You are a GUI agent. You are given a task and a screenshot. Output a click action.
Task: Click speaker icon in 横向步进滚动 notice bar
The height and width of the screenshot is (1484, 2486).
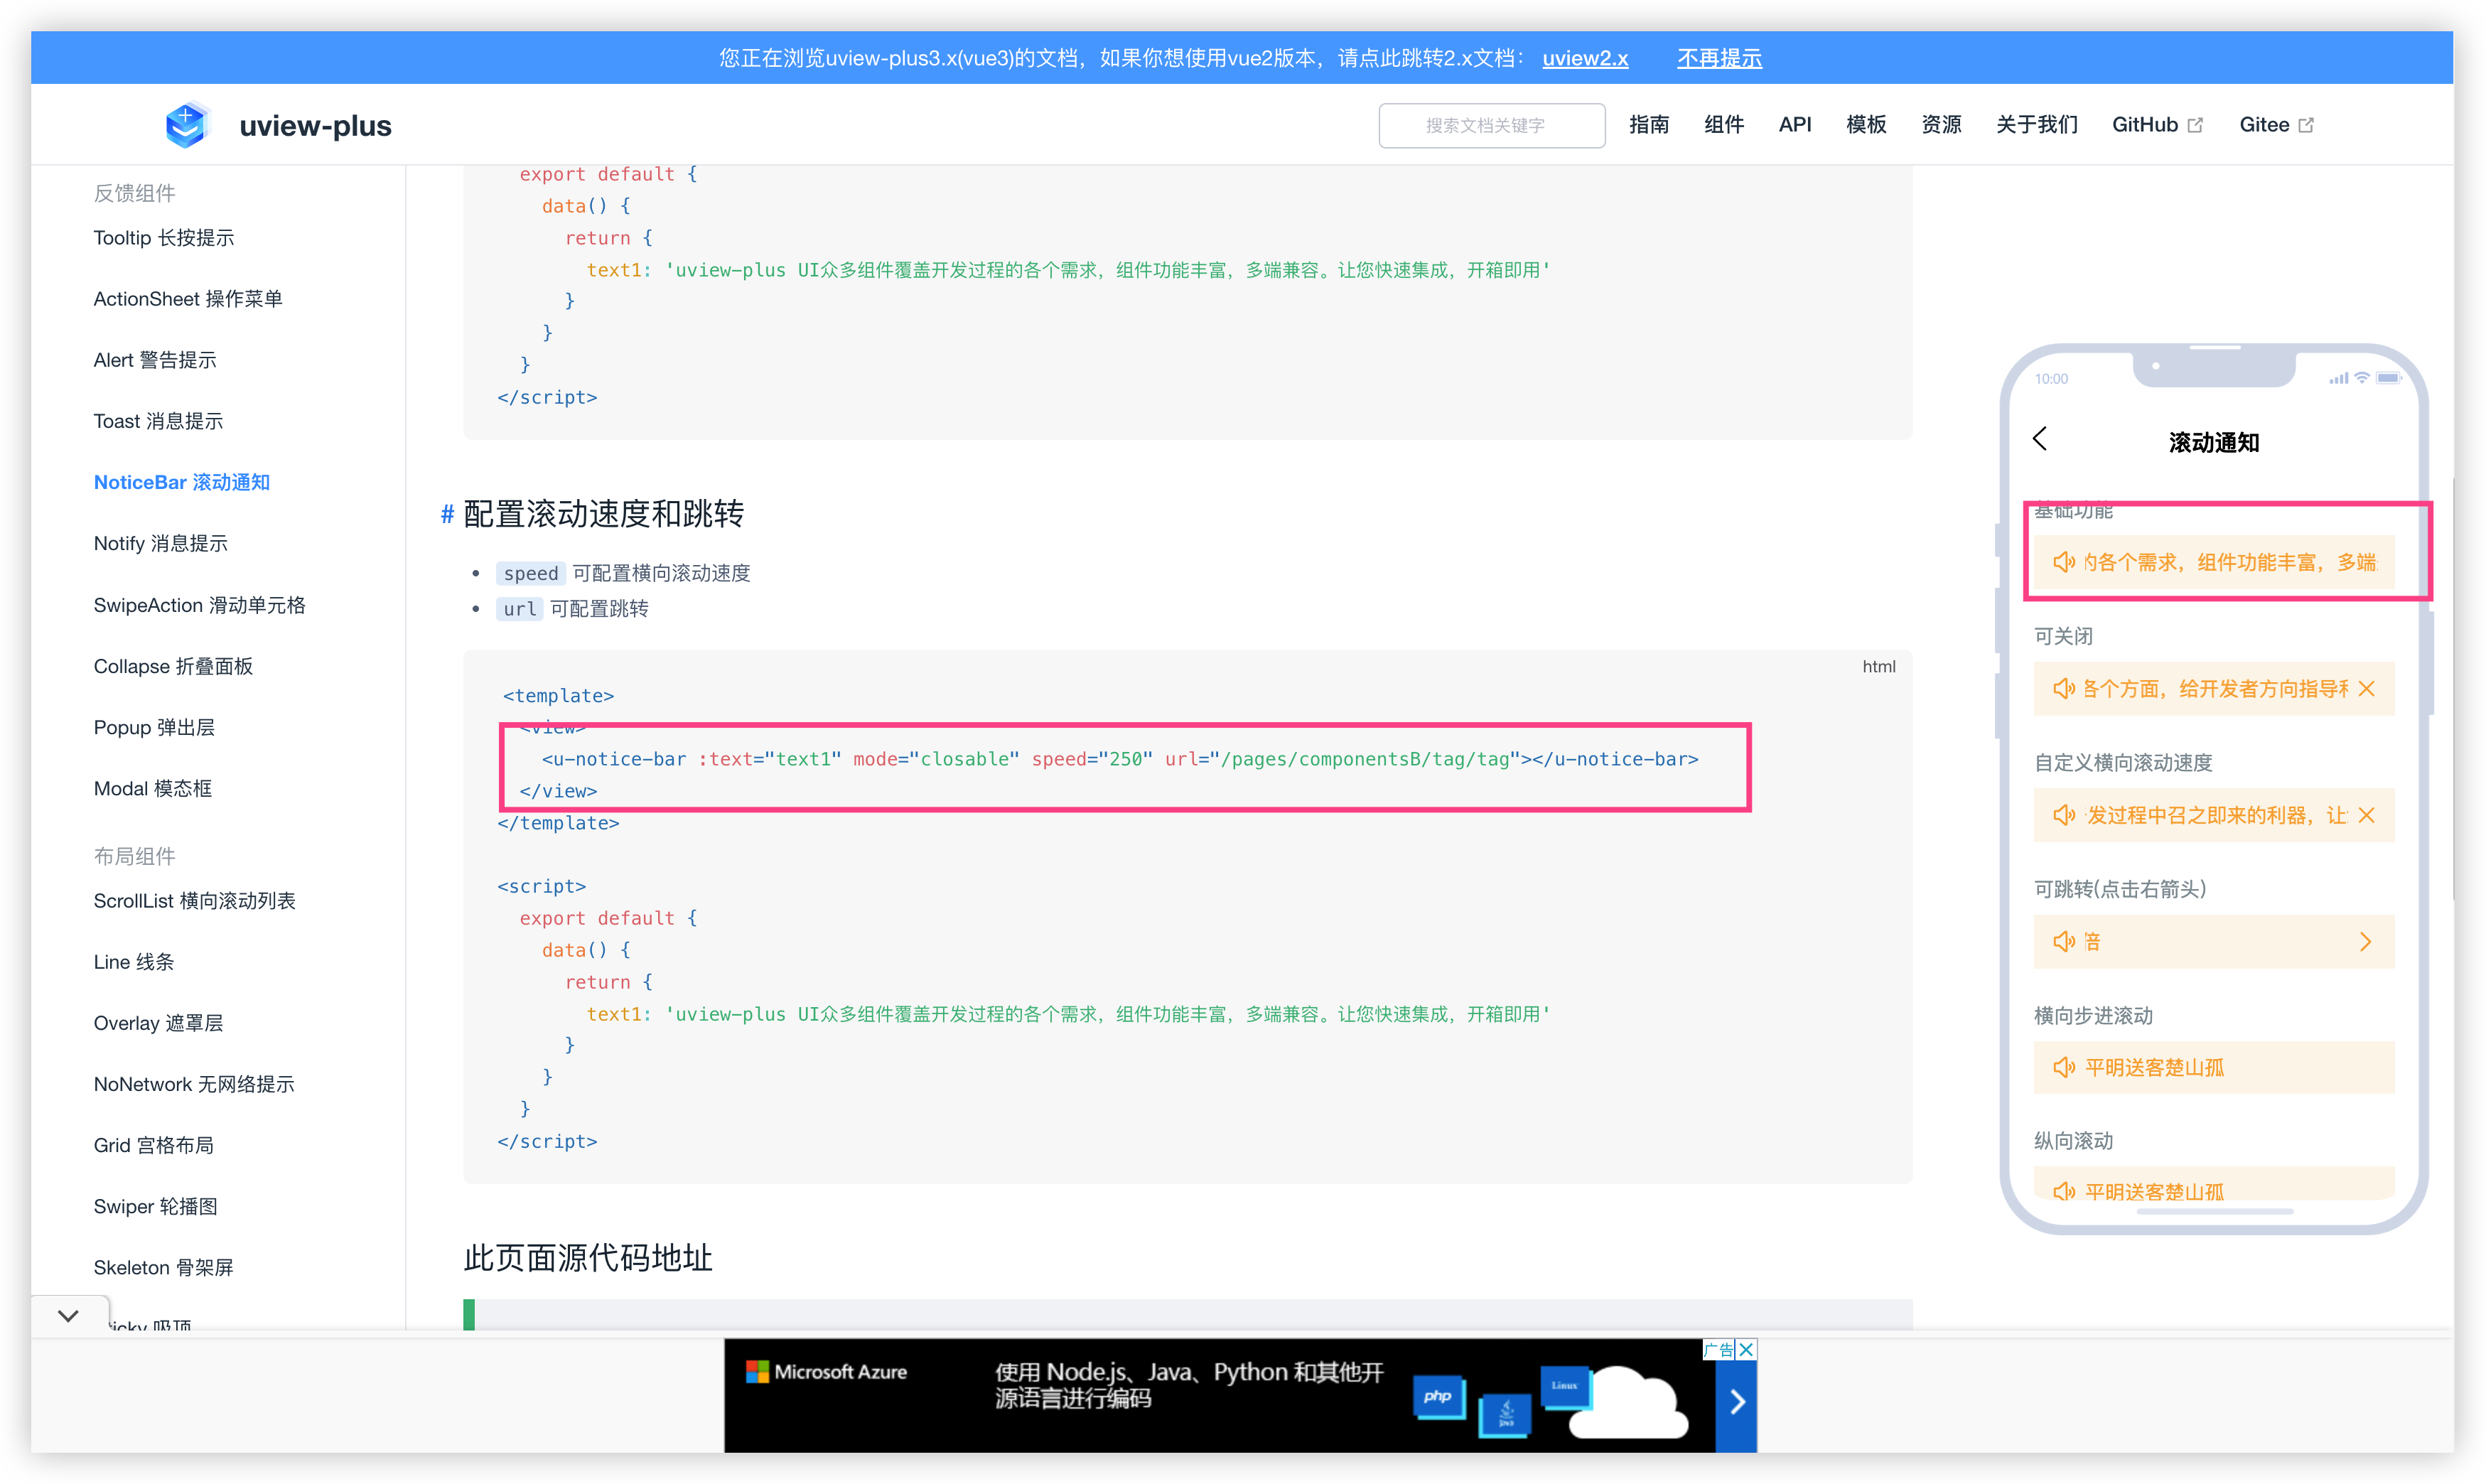click(2063, 1068)
